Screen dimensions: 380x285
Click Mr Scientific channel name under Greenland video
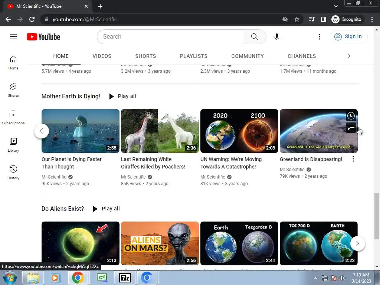292,169
